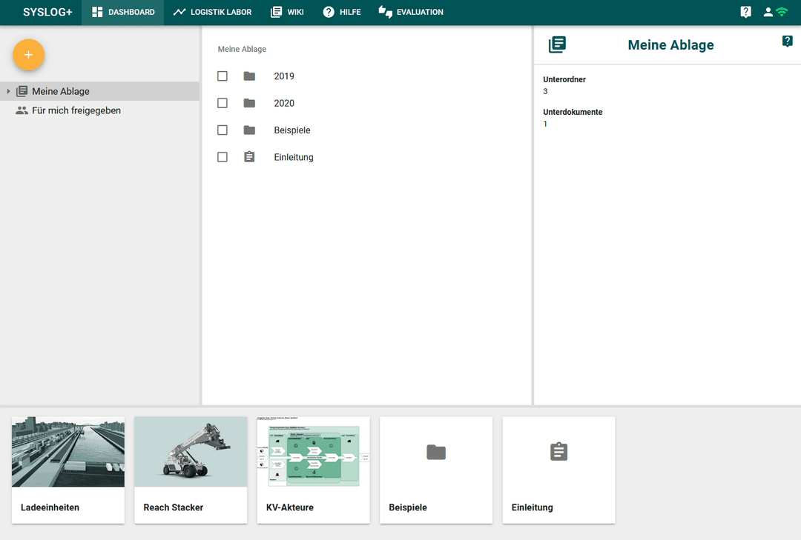Select the checkbox for Beispiele
Image resolution: width=801 pixels, height=540 pixels.
pos(222,130)
